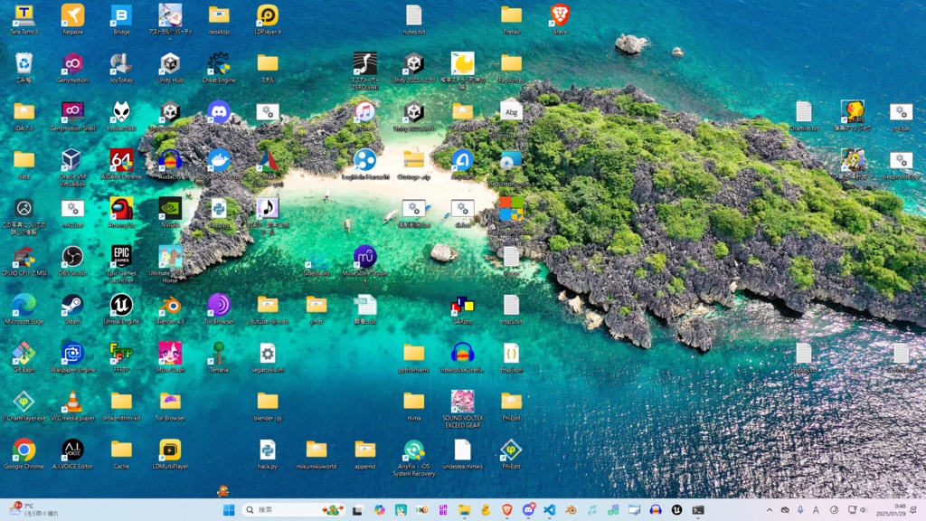Open the Tera Term 5 desktop shortcut

click(x=24, y=20)
